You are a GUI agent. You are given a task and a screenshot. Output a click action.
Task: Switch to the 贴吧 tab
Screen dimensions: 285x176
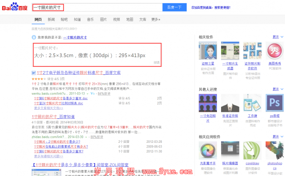tap(64, 19)
